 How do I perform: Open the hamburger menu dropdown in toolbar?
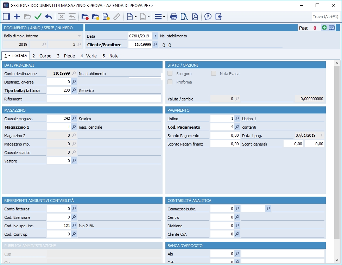tap(160, 17)
